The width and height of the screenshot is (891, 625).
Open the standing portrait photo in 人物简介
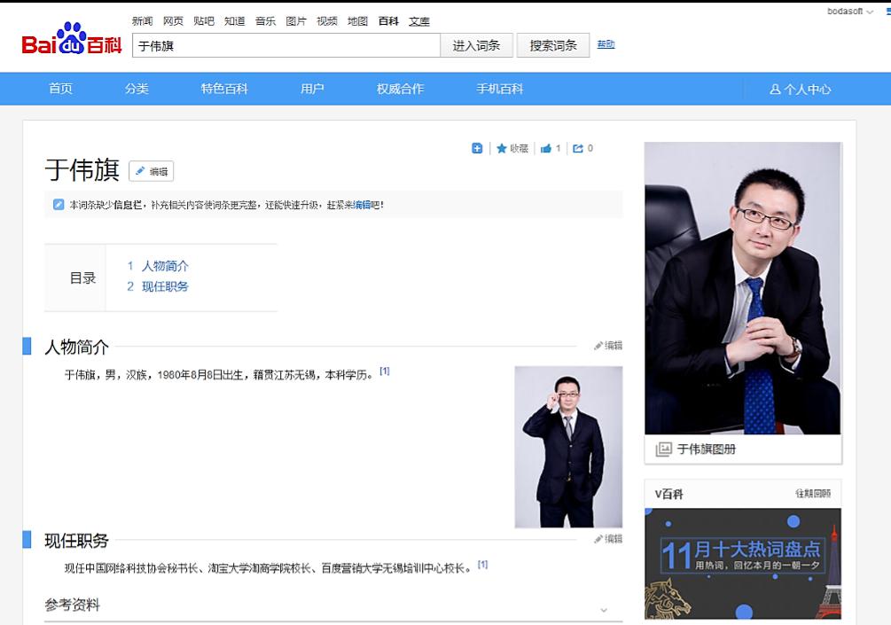point(568,447)
